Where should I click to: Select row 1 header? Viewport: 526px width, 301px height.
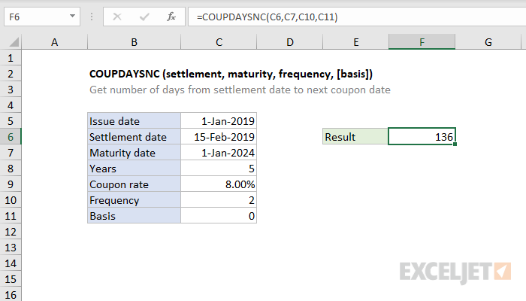click(x=11, y=58)
